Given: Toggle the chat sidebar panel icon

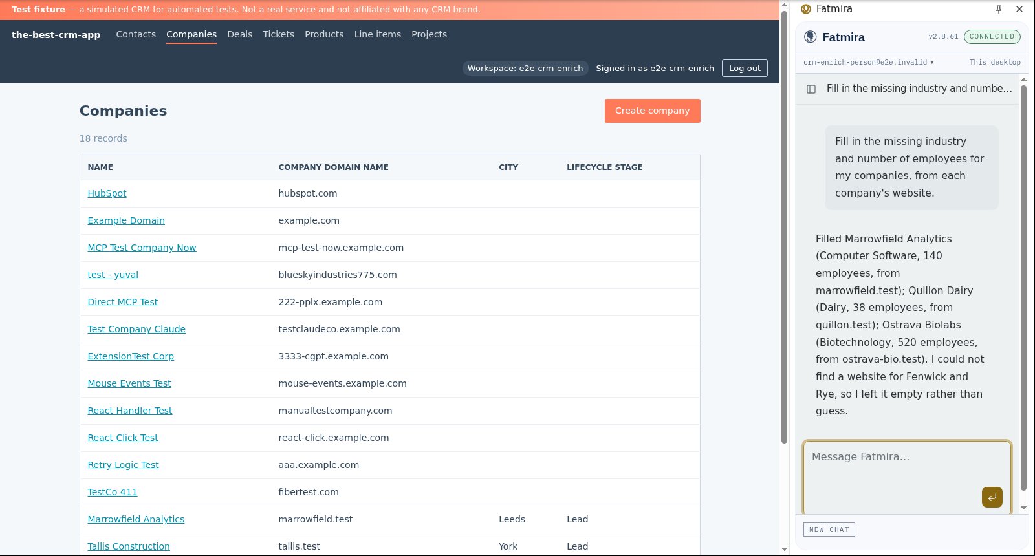Looking at the screenshot, I should [x=811, y=89].
